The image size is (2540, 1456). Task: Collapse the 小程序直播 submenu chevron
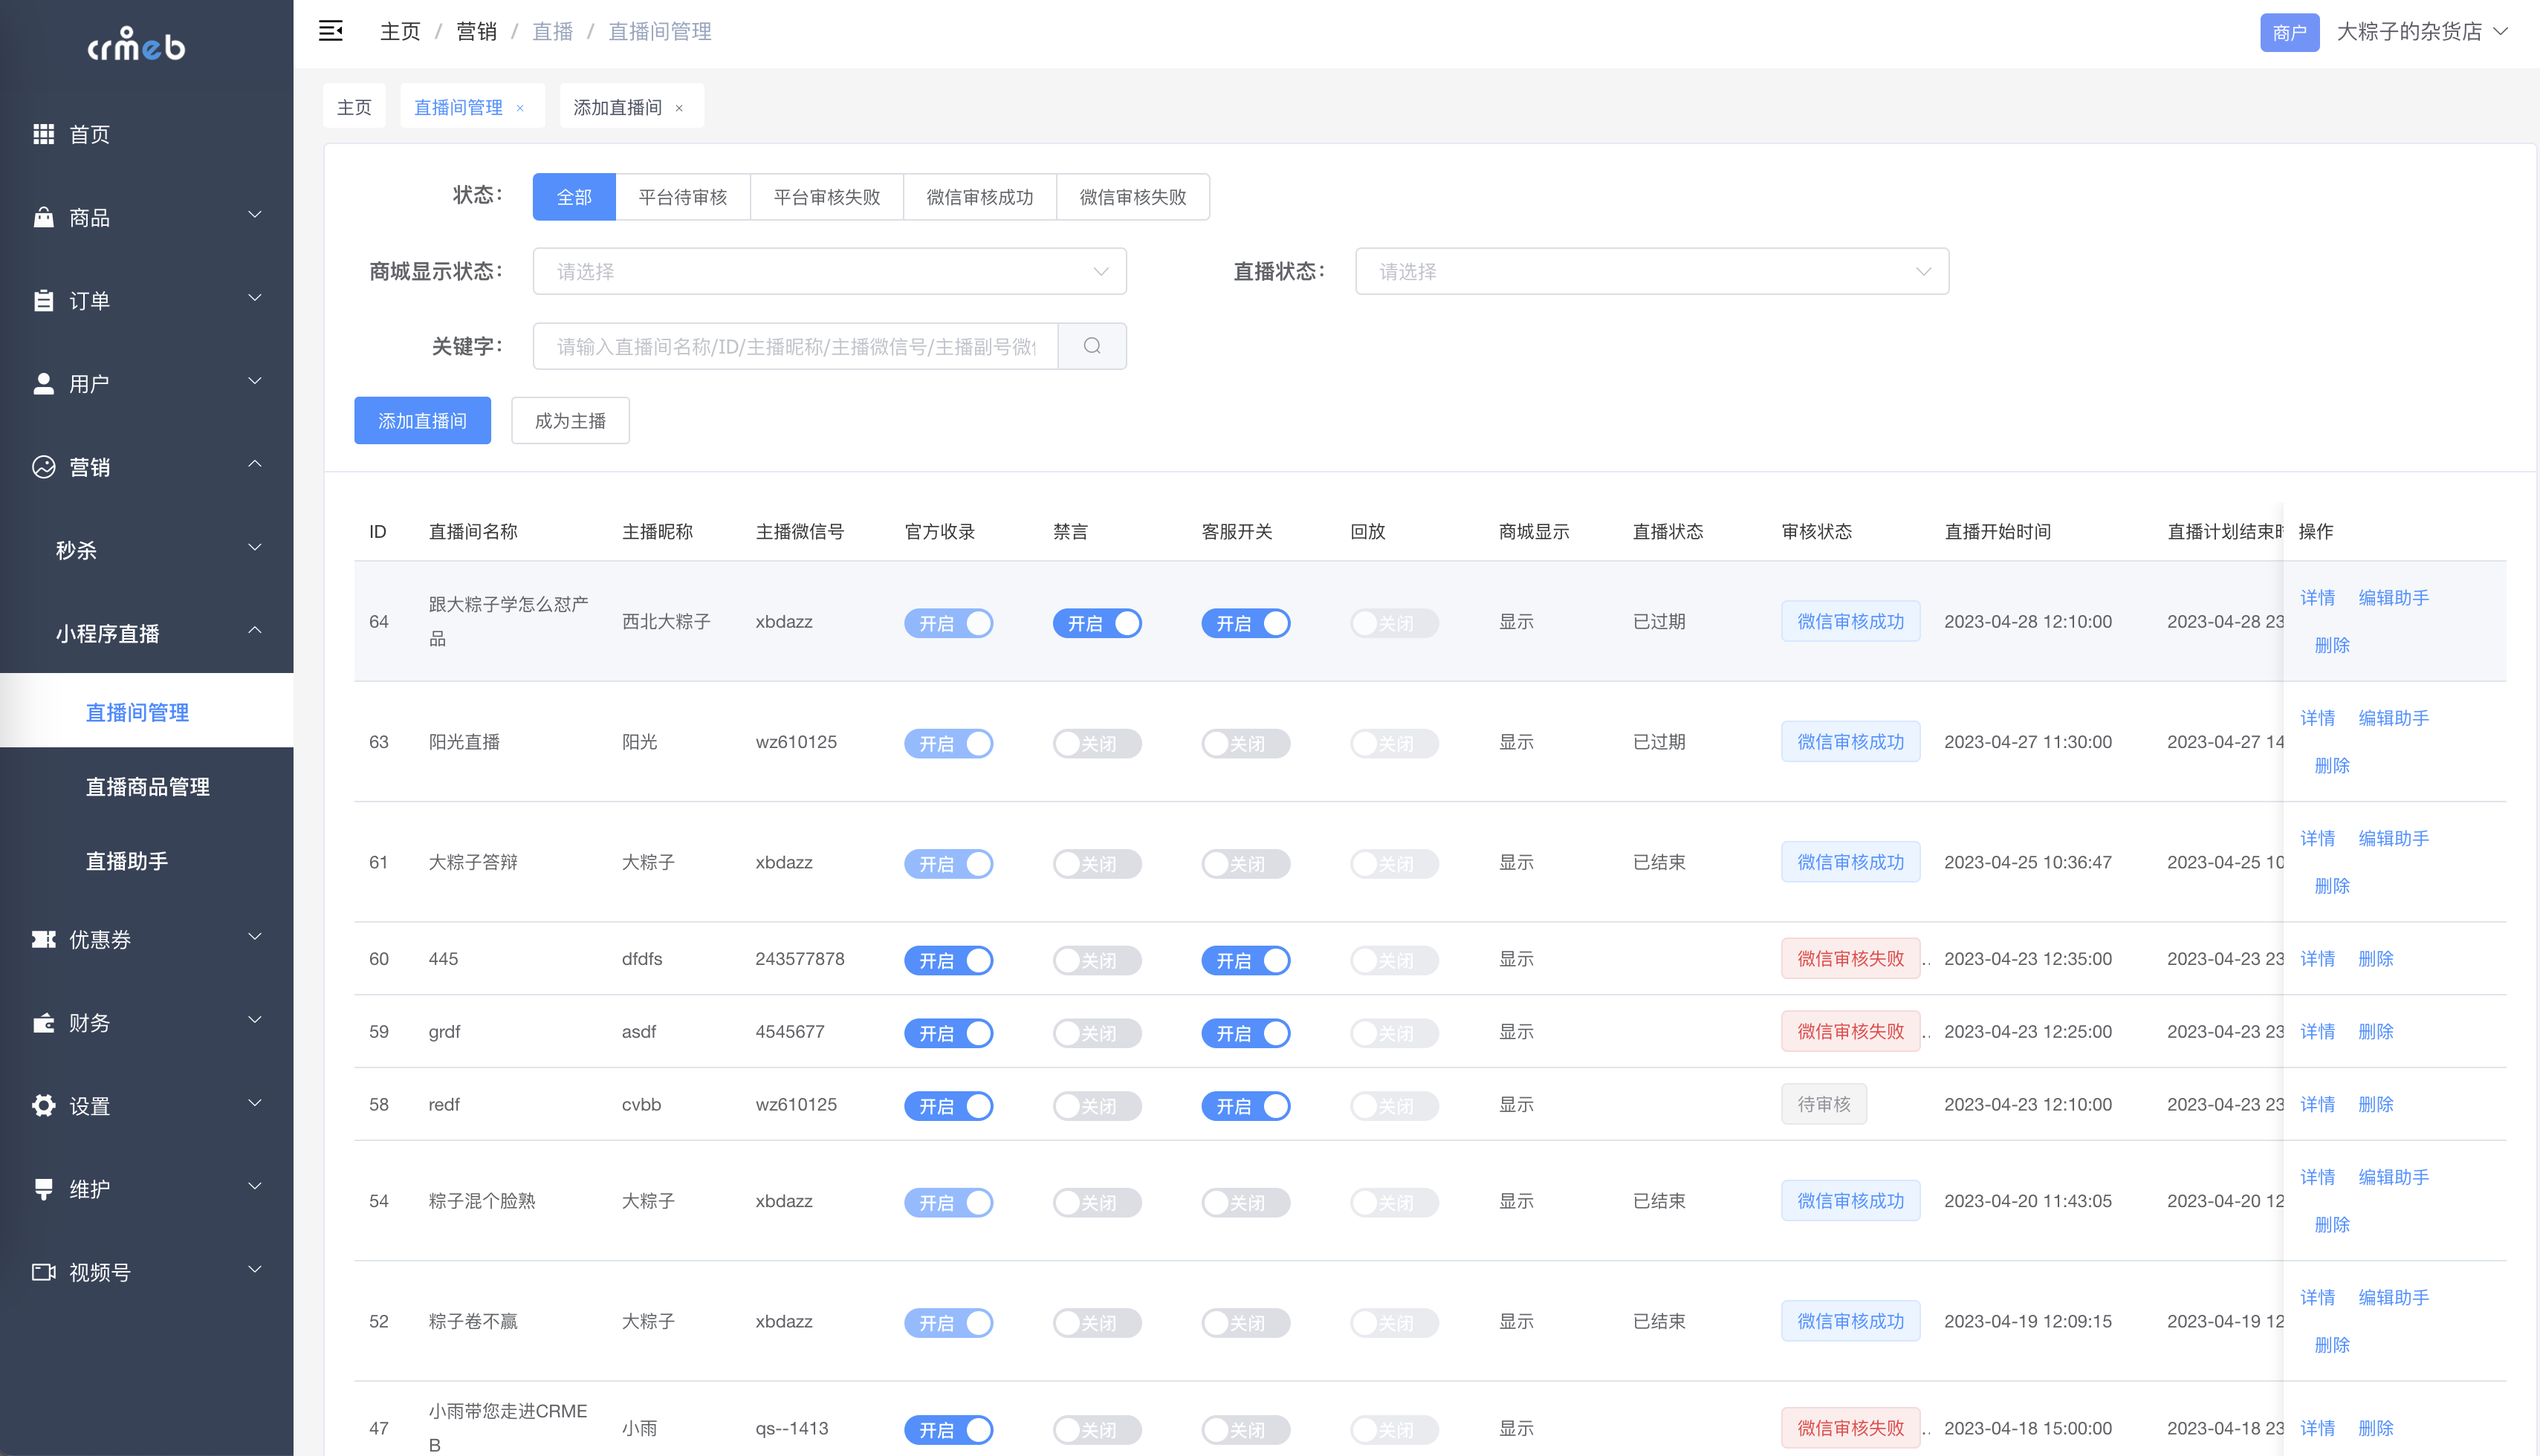(255, 631)
